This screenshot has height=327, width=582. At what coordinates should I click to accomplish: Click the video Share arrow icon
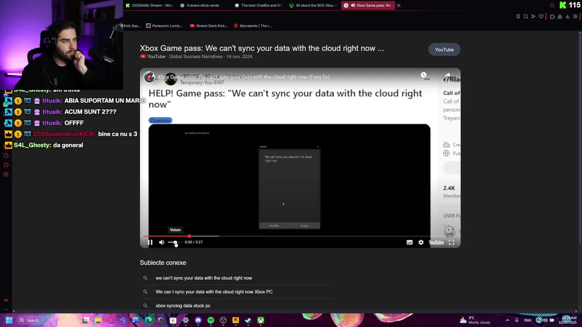[x=447, y=75]
